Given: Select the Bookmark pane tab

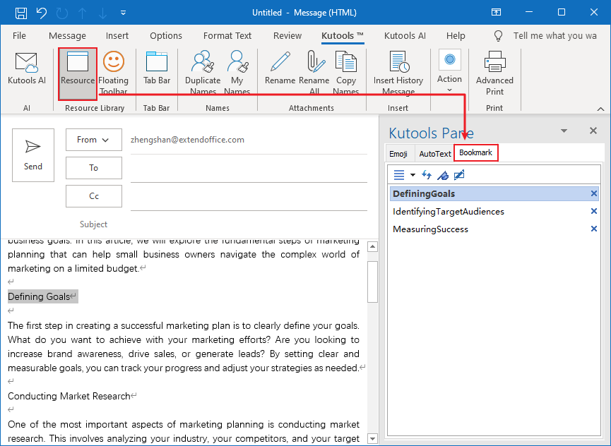Looking at the screenshot, I should [475, 152].
